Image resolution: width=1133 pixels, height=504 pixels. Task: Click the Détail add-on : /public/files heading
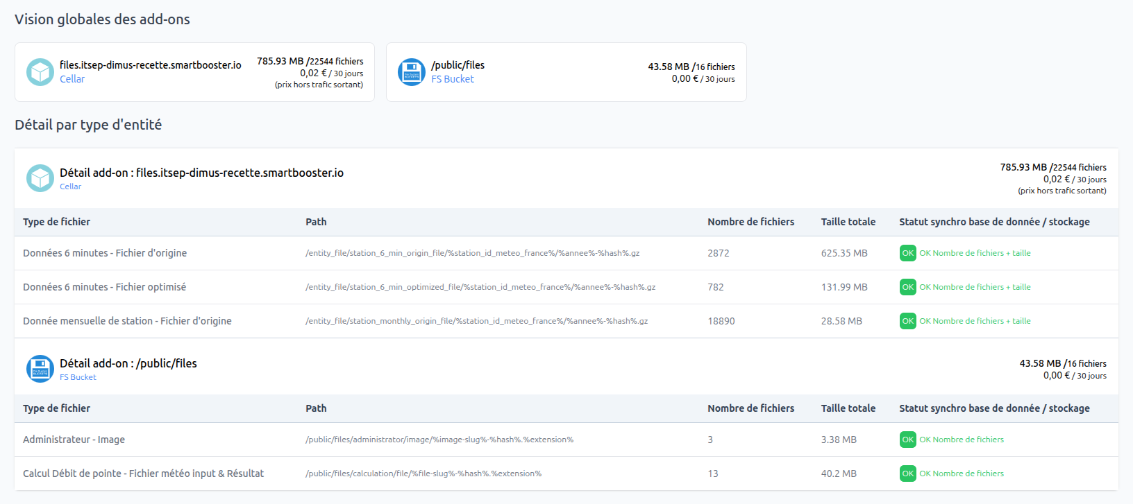pos(128,363)
